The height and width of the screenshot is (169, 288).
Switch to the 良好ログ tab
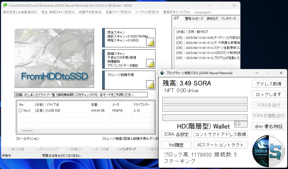coord(212,19)
